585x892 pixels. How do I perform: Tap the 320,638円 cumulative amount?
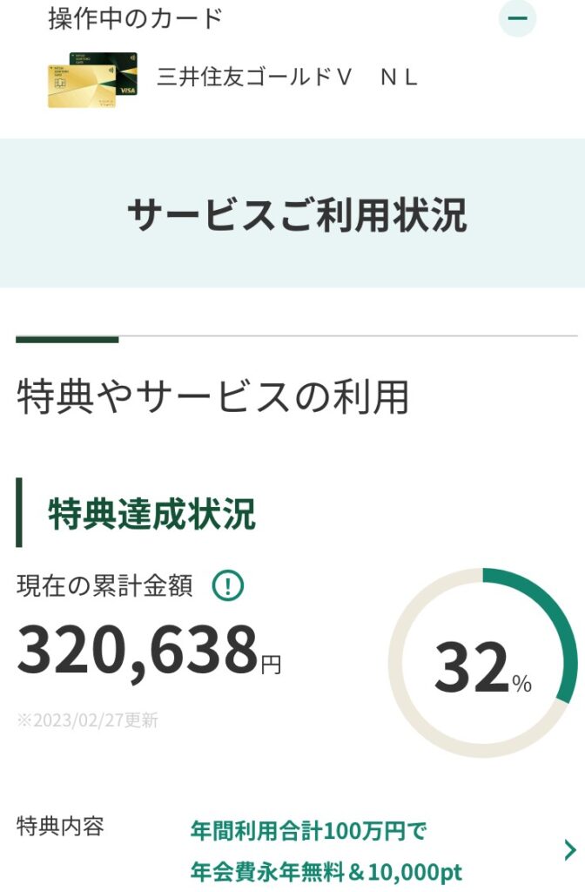[x=149, y=650]
